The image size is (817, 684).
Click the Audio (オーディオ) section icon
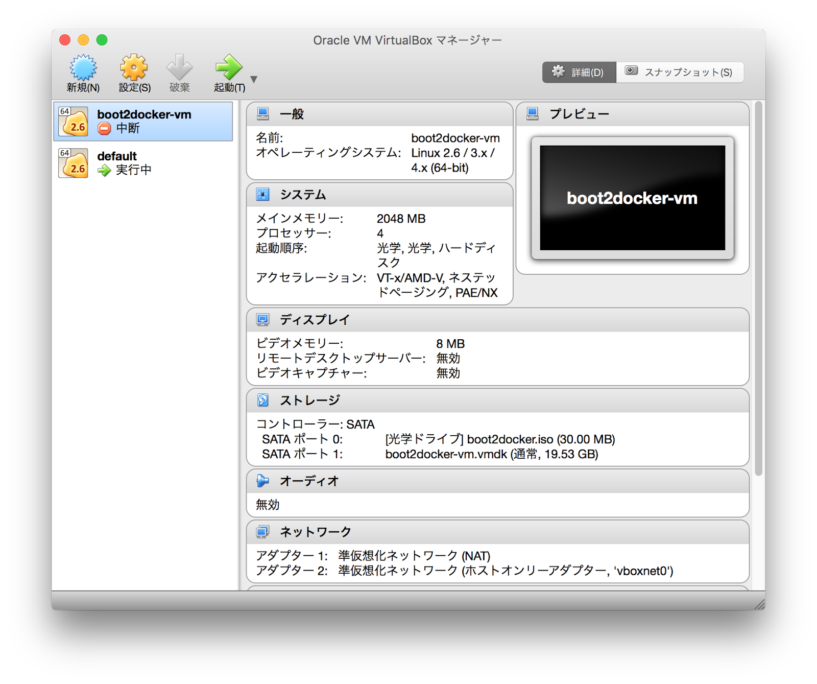click(x=263, y=481)
